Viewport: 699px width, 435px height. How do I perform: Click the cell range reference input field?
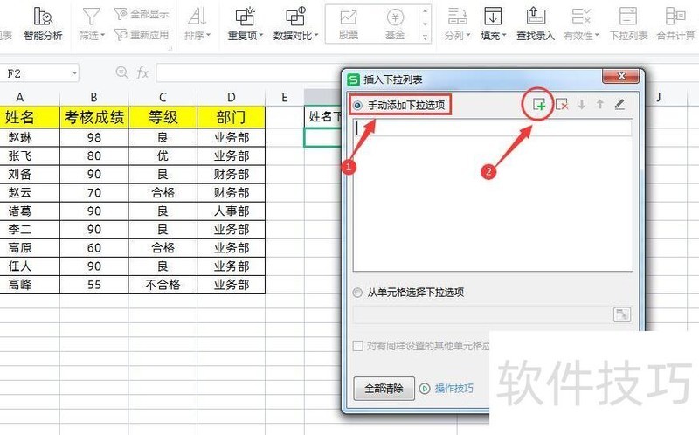pos(482,314)
